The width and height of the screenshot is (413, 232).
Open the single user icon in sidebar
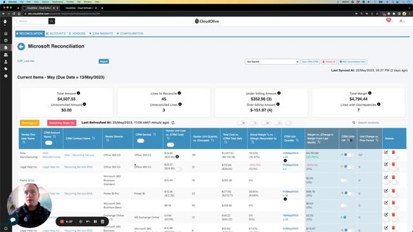(6, 62)
